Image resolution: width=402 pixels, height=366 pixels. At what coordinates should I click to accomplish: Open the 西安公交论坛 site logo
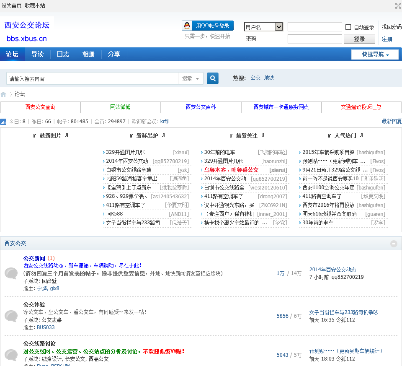27,31
